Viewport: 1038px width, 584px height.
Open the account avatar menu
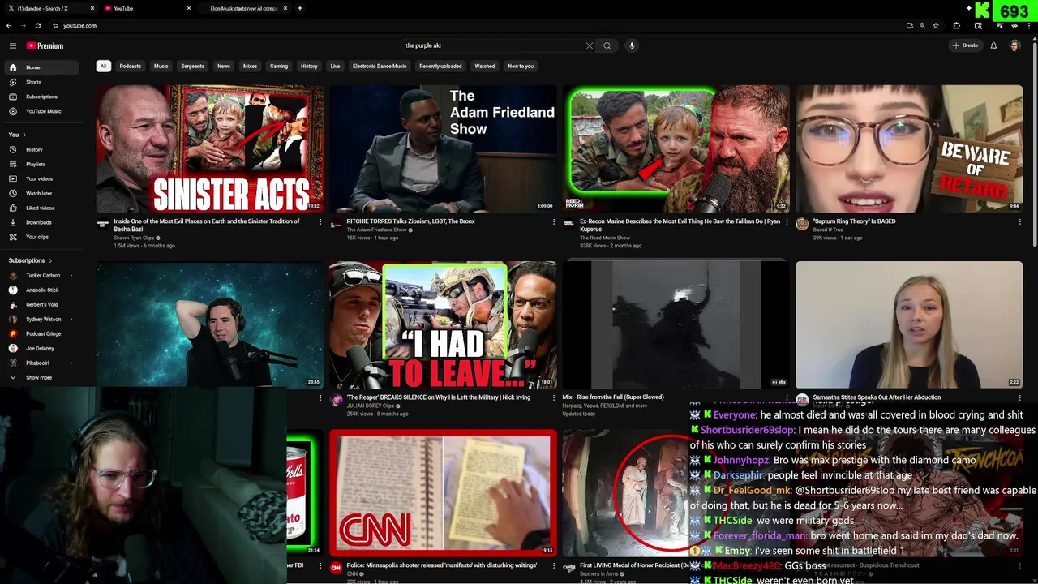pyautogui.click(x=1014, y=46)
